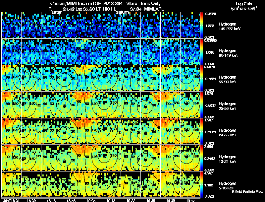The image size is (265, 202).
Task: Click the color scale bar for 13-24 keV
Action: point(201,158)
